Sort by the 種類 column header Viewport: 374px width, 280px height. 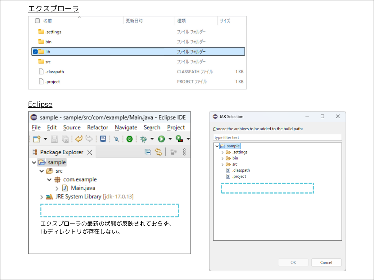(181, 21)
